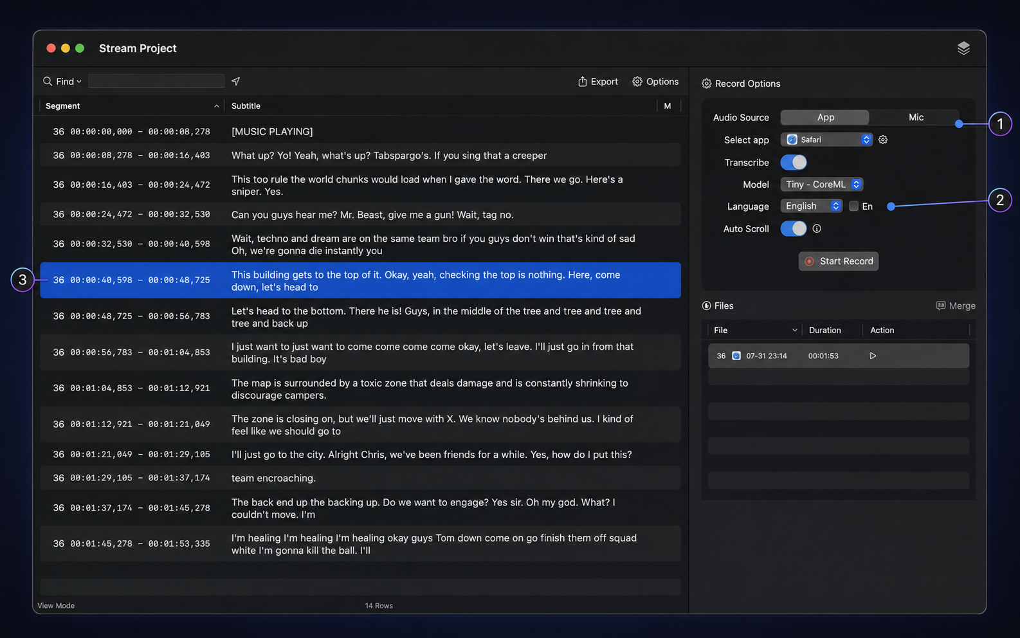This screenshot has width=1020, height=638.
Task: Open the Model Tiny - CoreML dropdown
Action: 822,184
